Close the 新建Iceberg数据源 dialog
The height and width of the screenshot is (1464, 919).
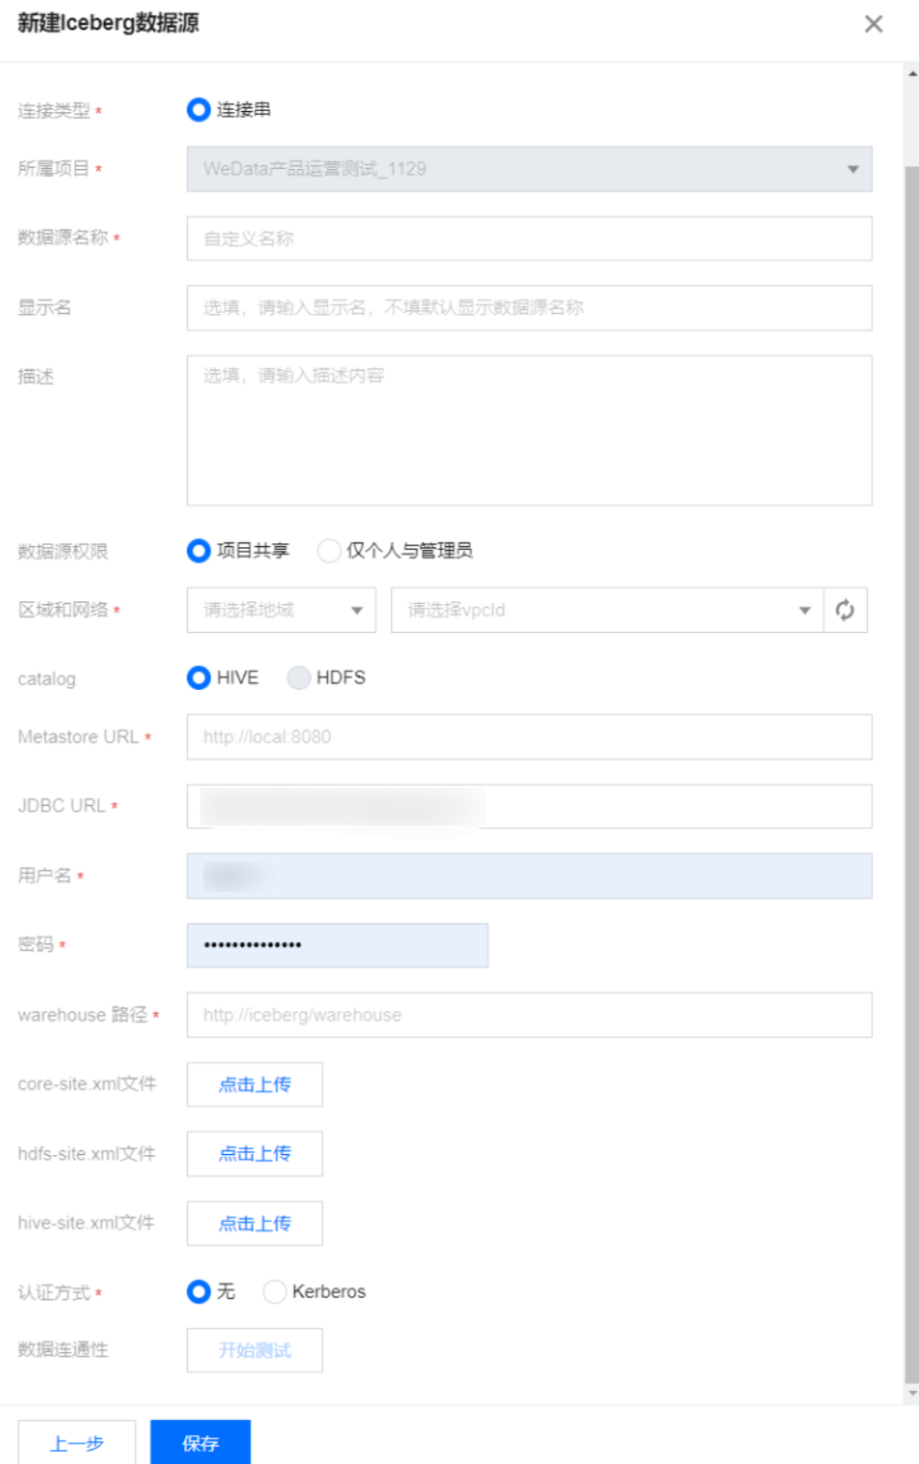pos(873,24)
